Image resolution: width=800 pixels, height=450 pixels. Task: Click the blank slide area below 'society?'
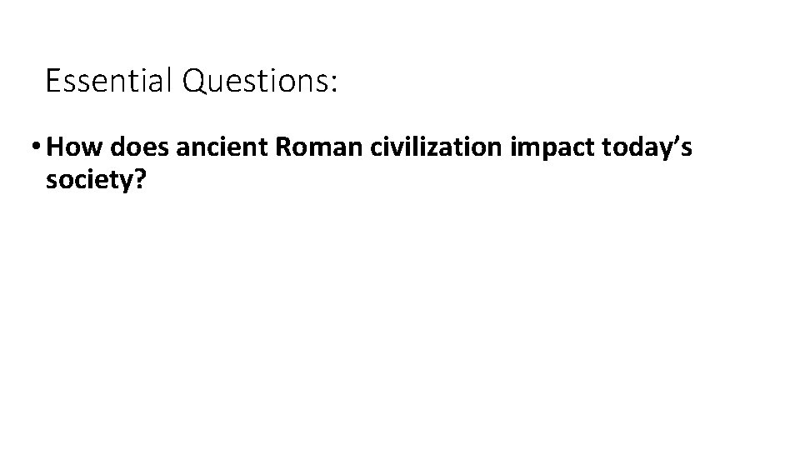click(400, 317)
